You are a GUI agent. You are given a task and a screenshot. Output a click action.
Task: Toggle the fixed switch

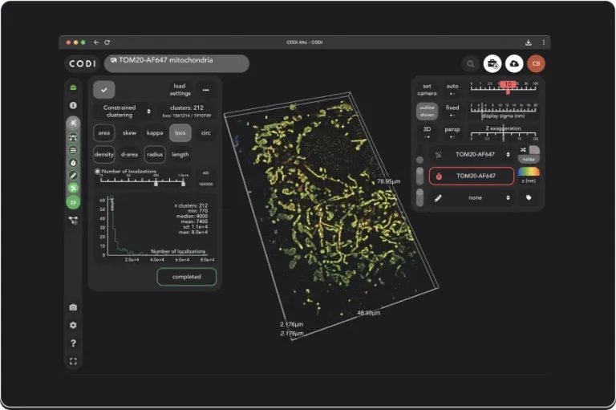pos(452,111)
